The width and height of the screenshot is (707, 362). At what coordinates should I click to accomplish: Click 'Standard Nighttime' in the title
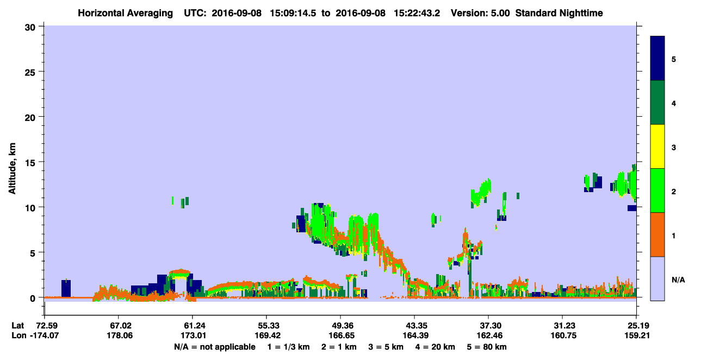point(559,13)
